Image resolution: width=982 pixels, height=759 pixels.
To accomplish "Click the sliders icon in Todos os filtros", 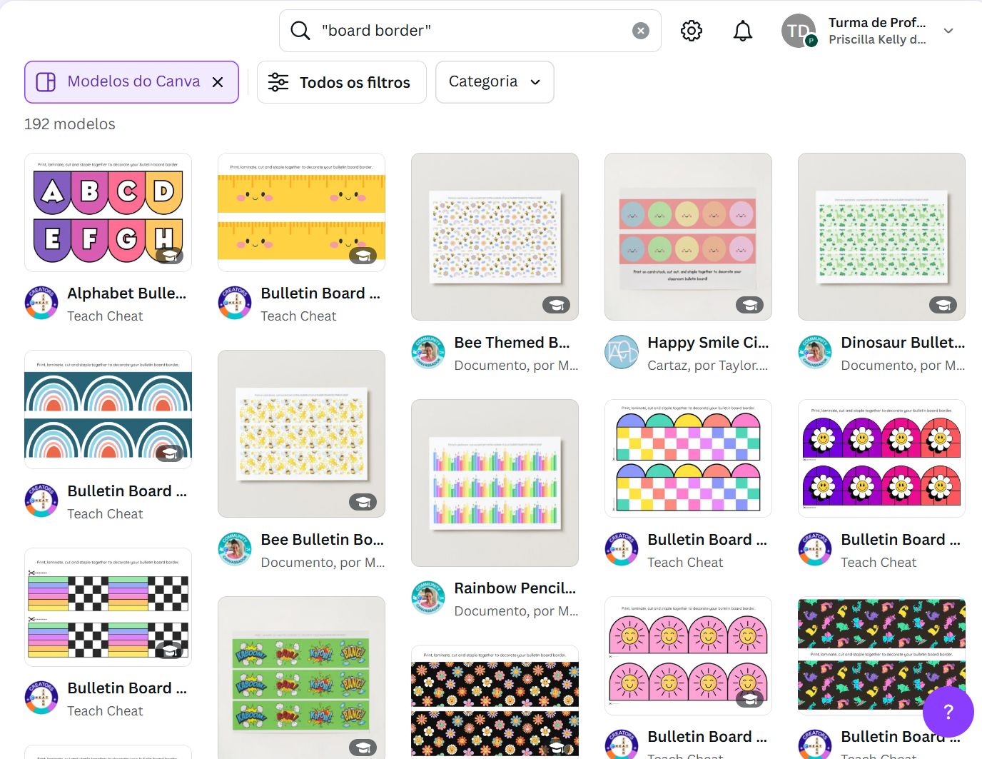I will [278, 82].
